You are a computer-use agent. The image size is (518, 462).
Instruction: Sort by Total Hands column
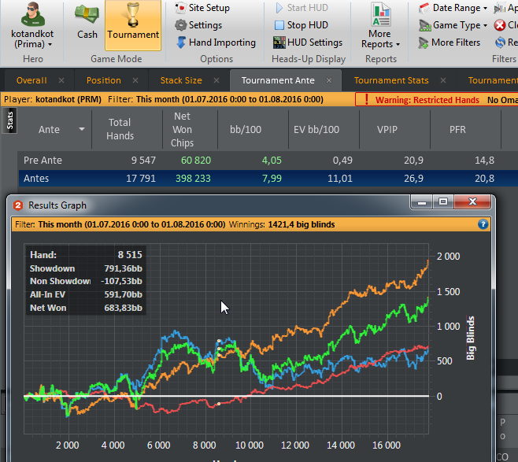(120, 129)
